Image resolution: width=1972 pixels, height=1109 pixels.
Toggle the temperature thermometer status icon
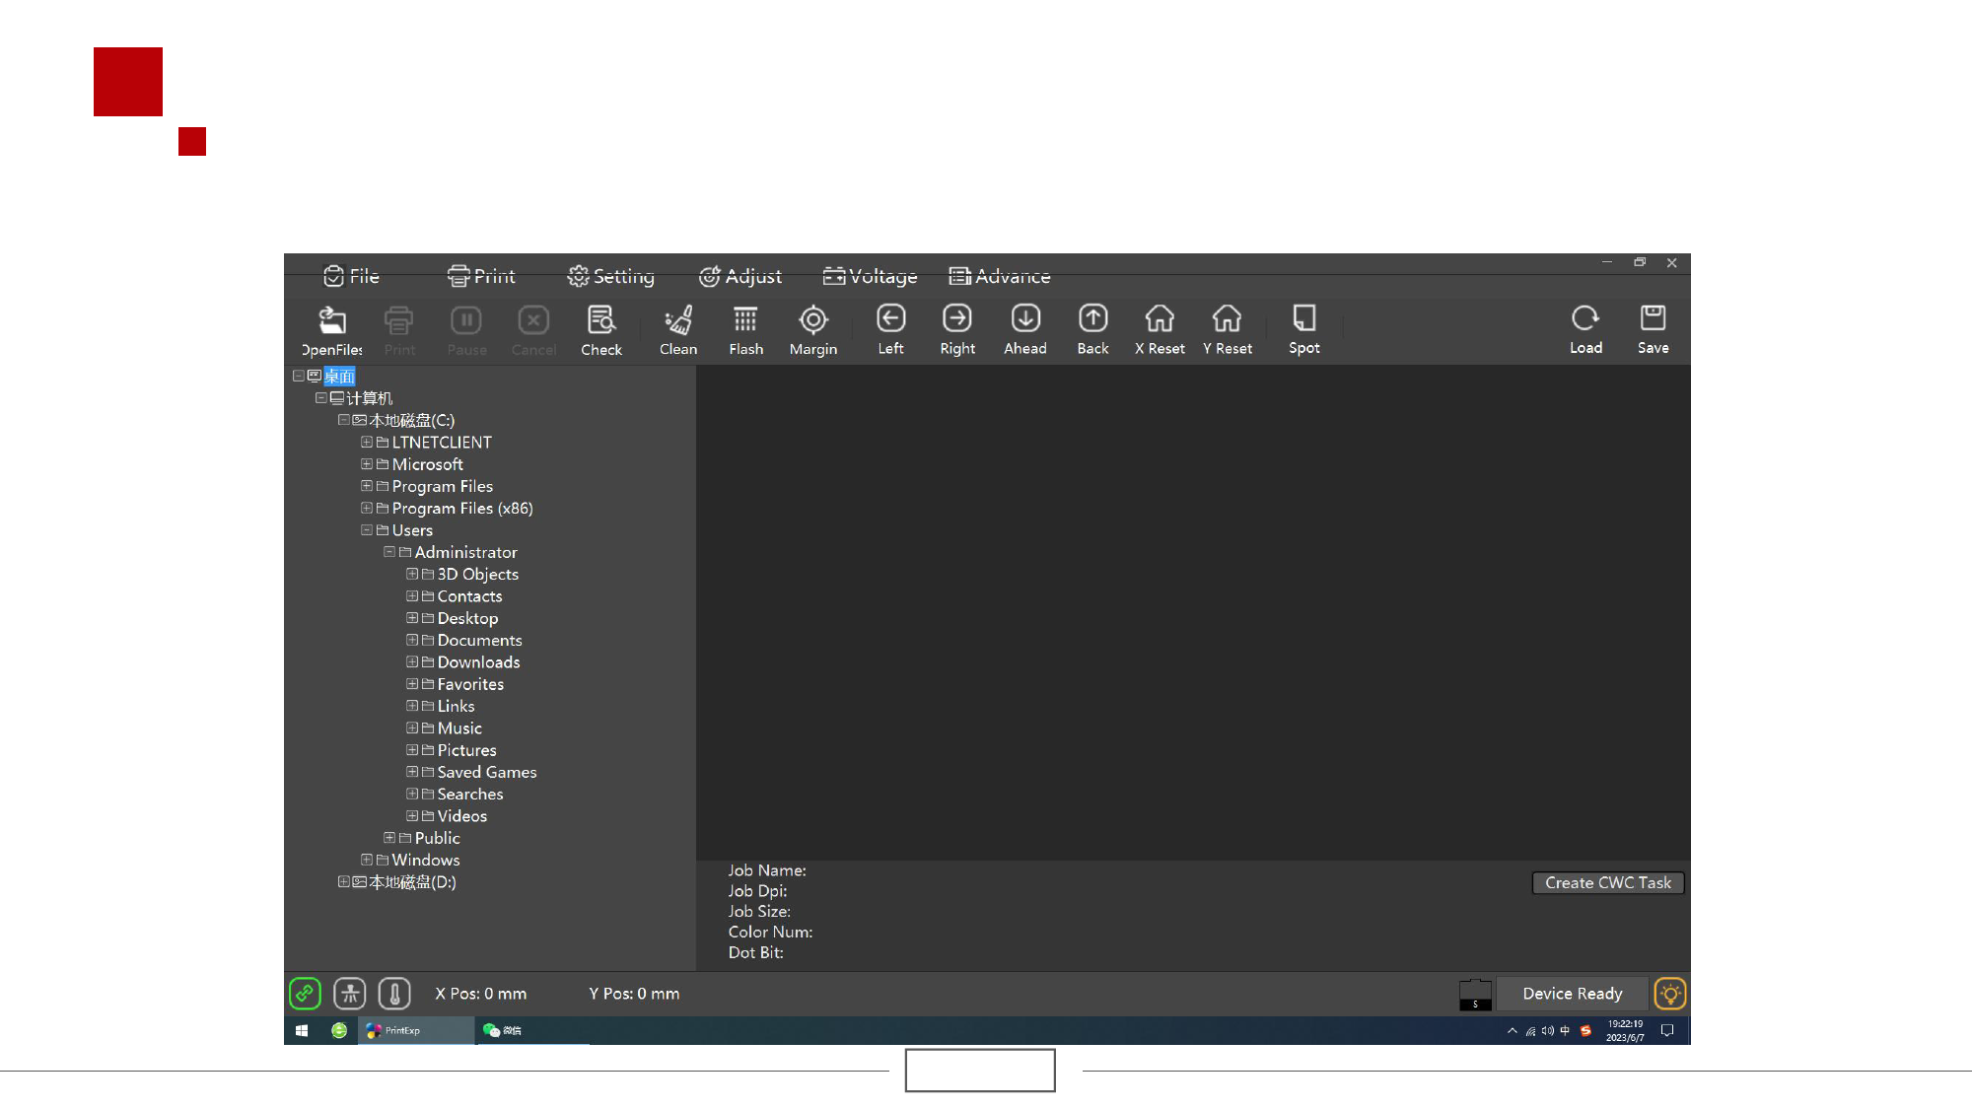tap(394, 994)
